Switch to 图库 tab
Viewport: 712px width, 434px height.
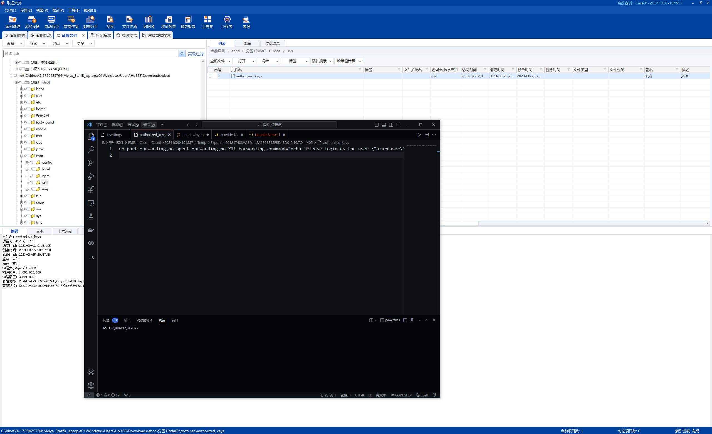click(x=247, y=43)
